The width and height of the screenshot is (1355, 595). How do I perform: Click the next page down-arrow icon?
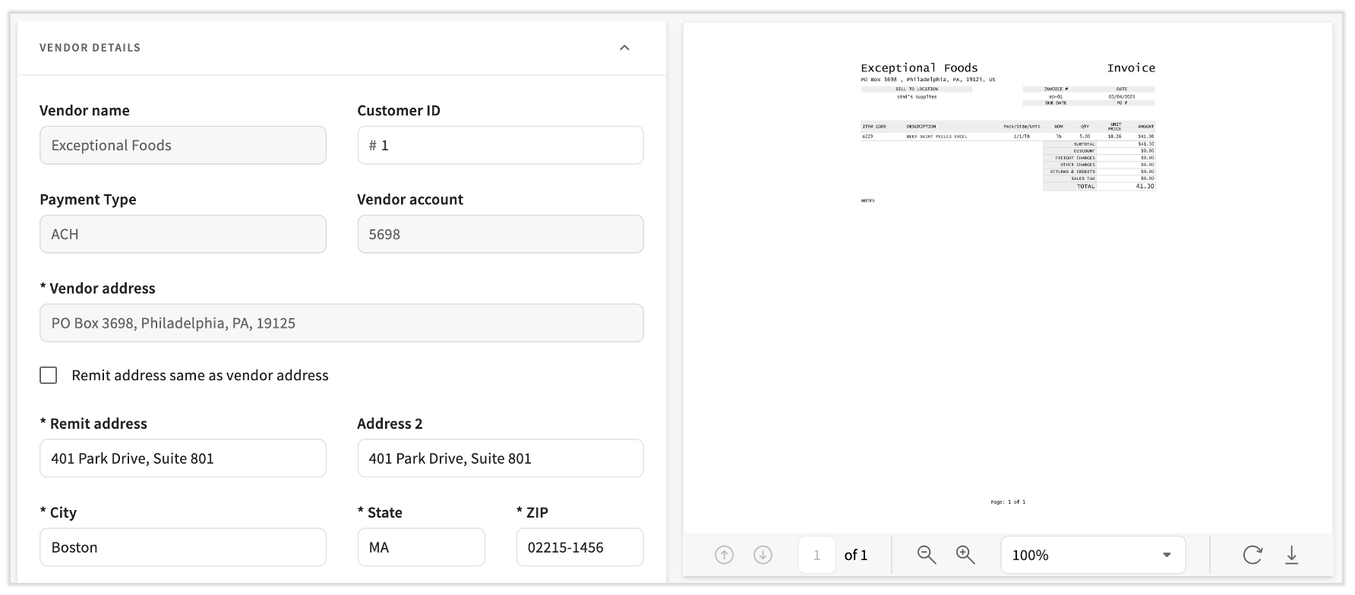point(763,555)
